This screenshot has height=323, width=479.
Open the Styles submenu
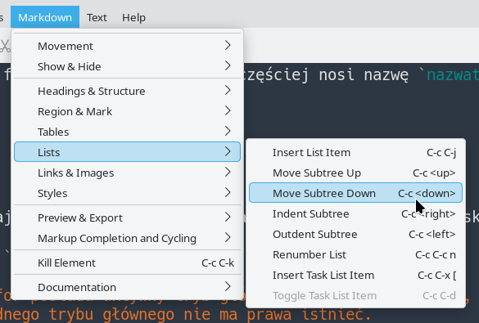click(x=127, y=193)
